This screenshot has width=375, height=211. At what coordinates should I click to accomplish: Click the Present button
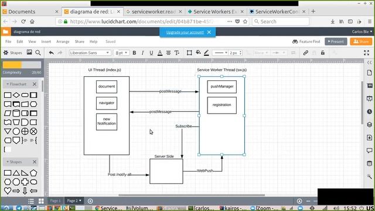coord(336,42)
